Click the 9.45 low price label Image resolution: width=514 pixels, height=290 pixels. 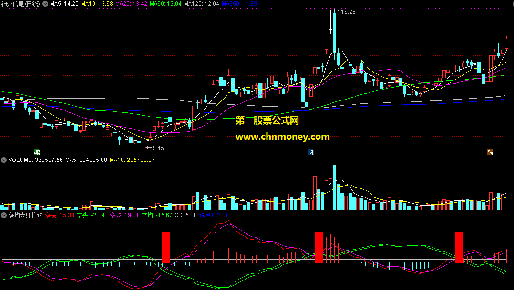coord(158,148)
